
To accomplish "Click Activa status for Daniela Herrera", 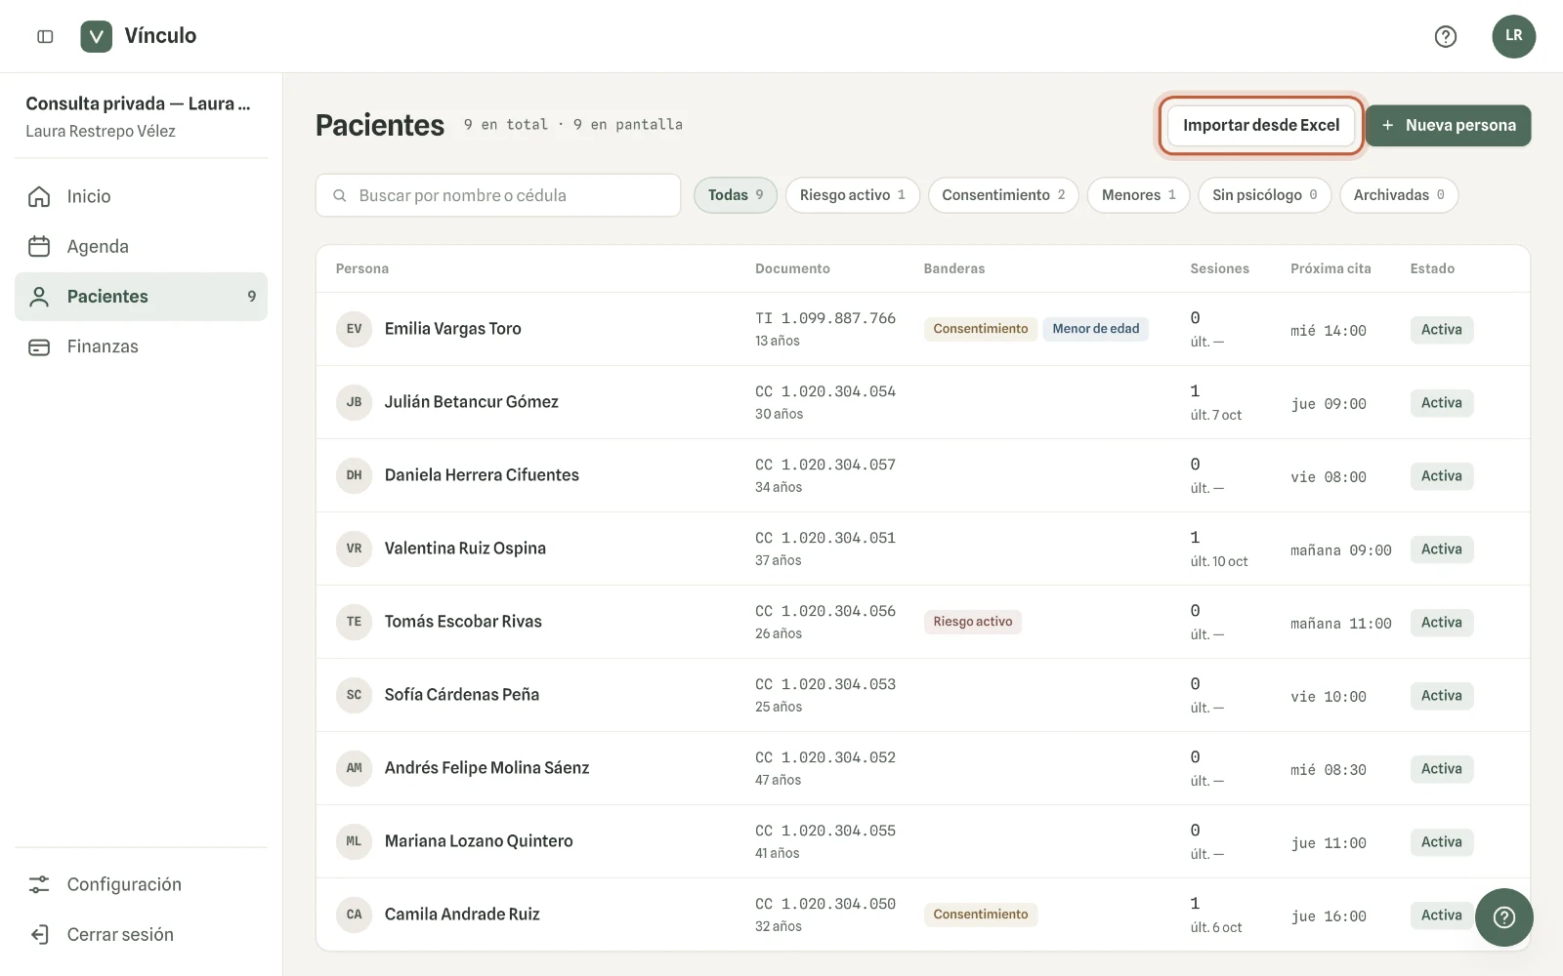I will tap(1441, 476).
